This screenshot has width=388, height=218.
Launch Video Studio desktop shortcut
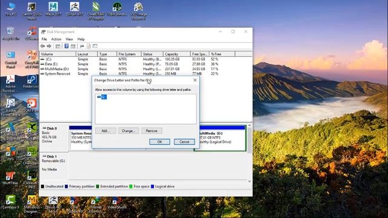pyautogui.click(x=117, y=203)
